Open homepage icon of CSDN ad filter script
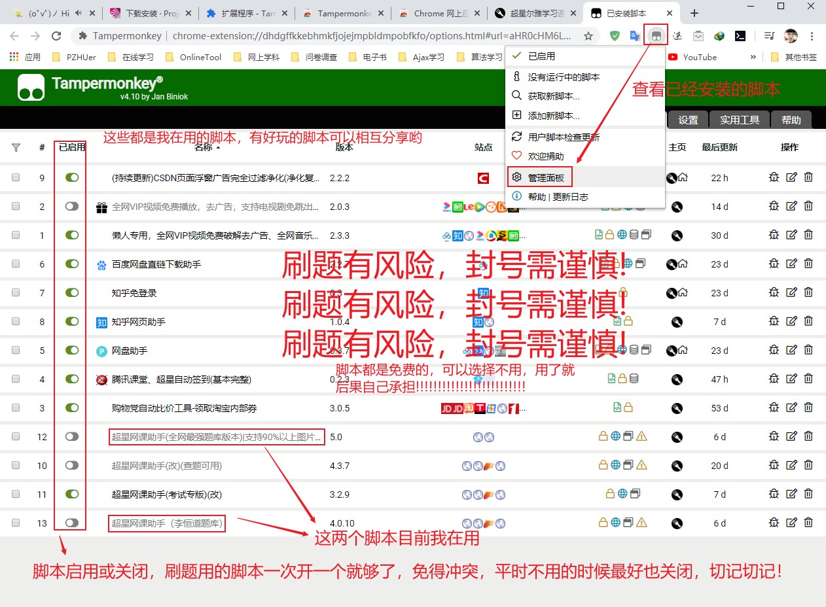 click(683, 177)
